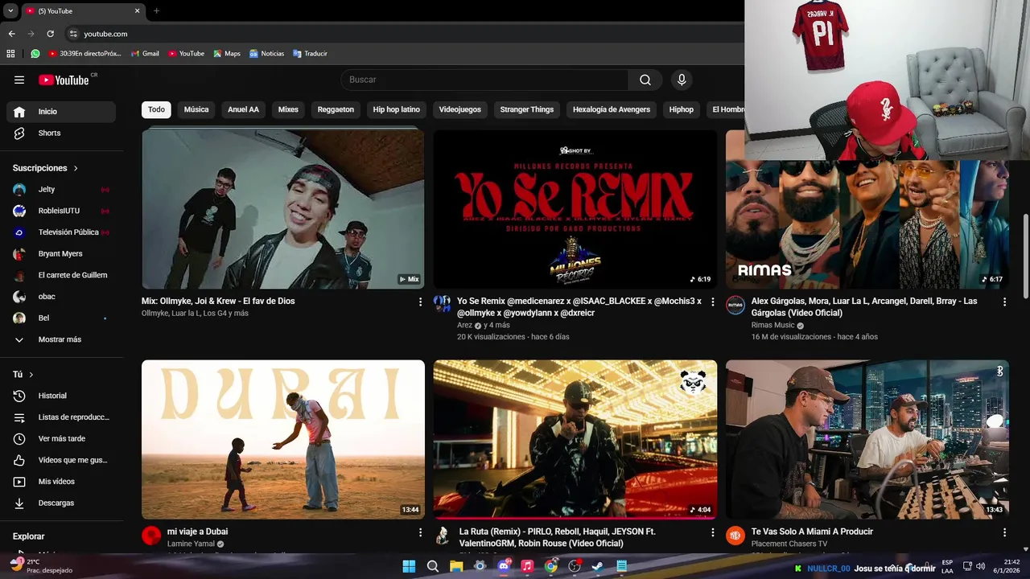
Task: Start voice search with microphone icon
Action: (x=682, y=80)
